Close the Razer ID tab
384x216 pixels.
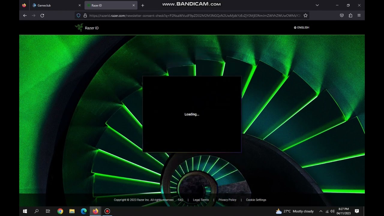[x=133, y=5]
